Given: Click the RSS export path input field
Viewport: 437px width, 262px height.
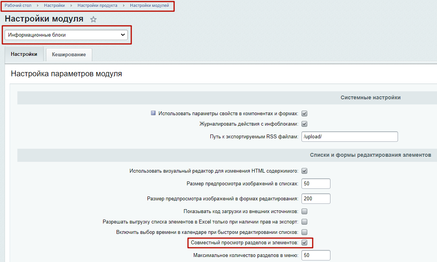Looking at the screenshot, I should [349, 137].
